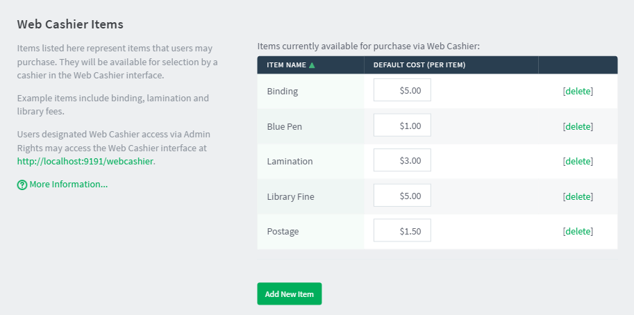Edit the Binding default cost field
The width and height of the screenshot is (634, 315).
pos(402,90)
